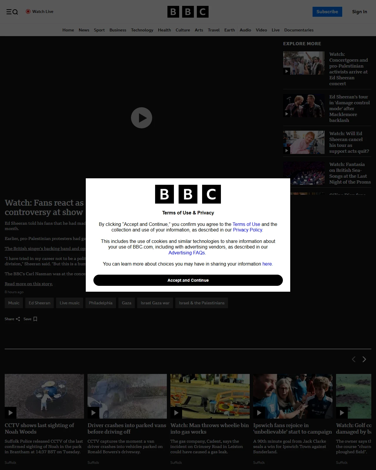Open the Sport menu item
Viewport: 376px width, 470px height.
pos(99,30)
